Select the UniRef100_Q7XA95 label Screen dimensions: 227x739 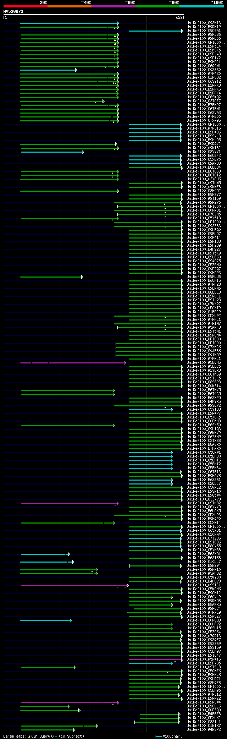point(204,121)
